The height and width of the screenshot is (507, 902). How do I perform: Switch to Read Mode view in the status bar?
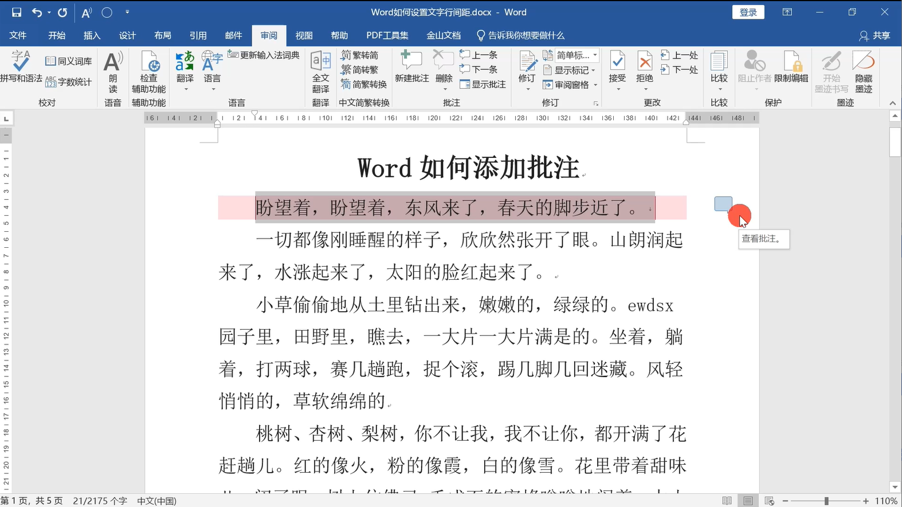(727, 501)
